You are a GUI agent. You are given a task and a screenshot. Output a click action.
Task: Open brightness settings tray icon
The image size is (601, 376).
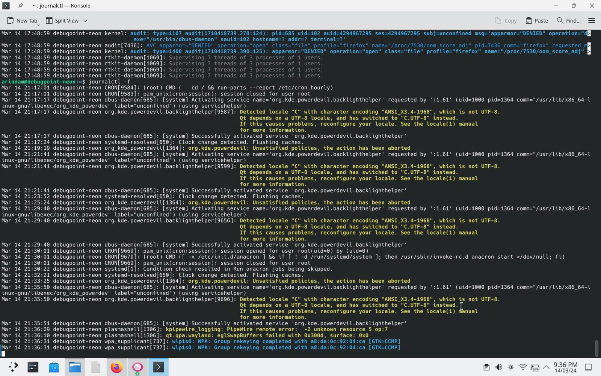click(510, 367)
